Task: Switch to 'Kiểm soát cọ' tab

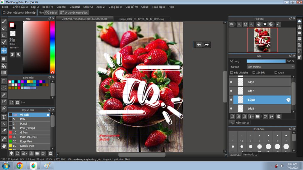Action: point(243,122)
